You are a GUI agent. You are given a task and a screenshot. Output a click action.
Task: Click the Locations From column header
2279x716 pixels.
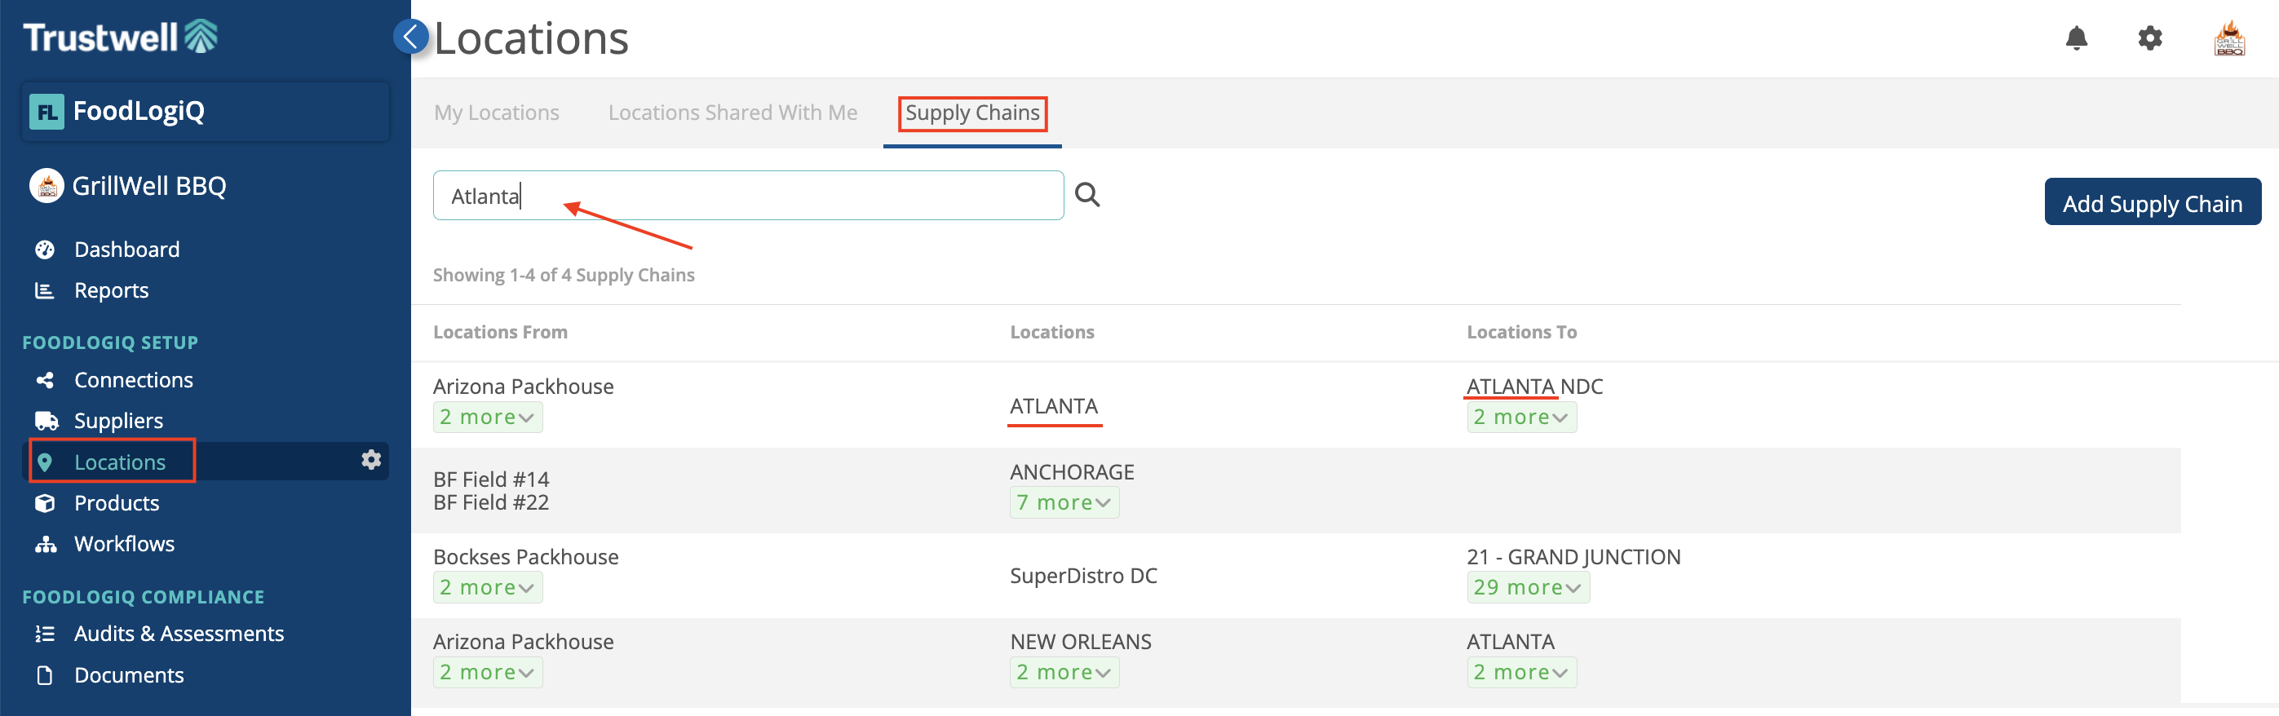(500, 332)
